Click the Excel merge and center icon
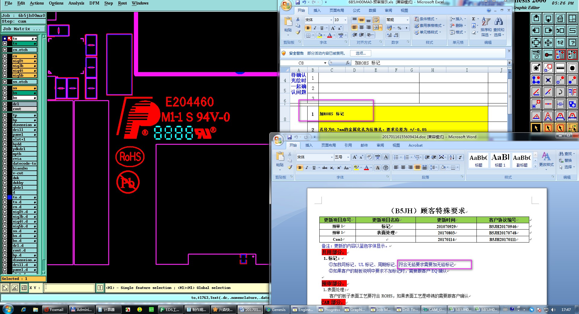The width and height of the screenshot is (579, 314). [x=376, y=28]
